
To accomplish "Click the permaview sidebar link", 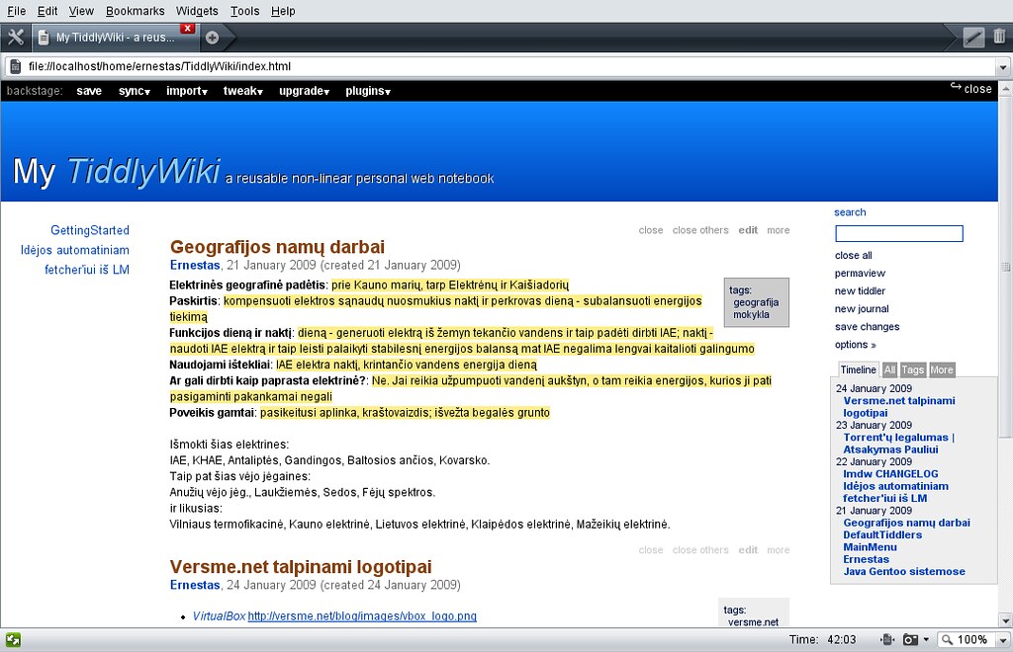I will pyautogui.click(x=860, y=273).
